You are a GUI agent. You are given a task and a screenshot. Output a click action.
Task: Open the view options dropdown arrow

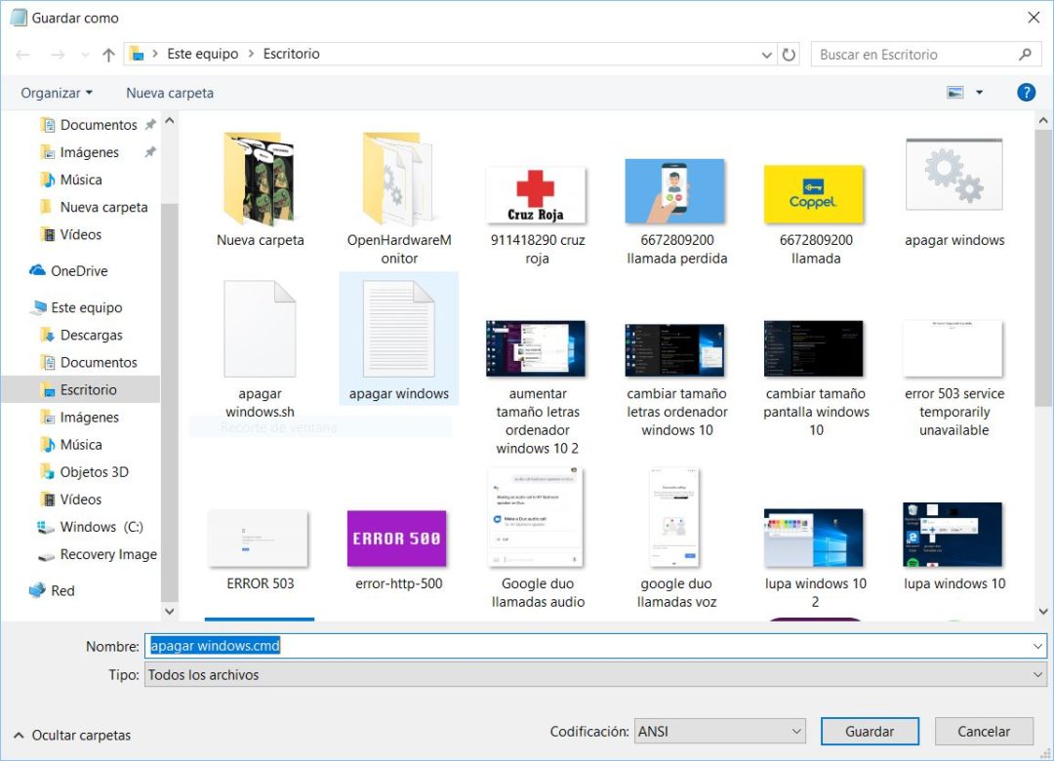click(x=979, y=93)
